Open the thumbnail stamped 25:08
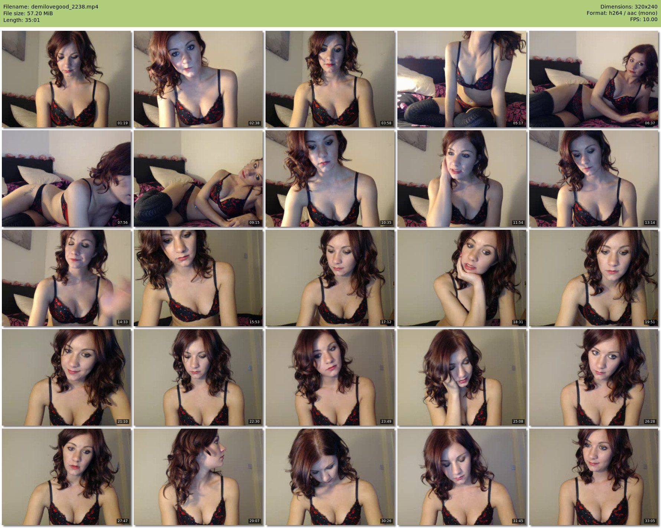Viewport: 661px width, 528px height. (x=462, y=377)
